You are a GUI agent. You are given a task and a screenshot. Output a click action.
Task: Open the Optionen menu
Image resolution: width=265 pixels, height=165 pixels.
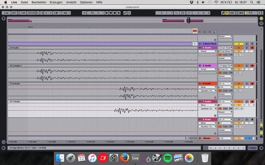[x=86, y=2]
